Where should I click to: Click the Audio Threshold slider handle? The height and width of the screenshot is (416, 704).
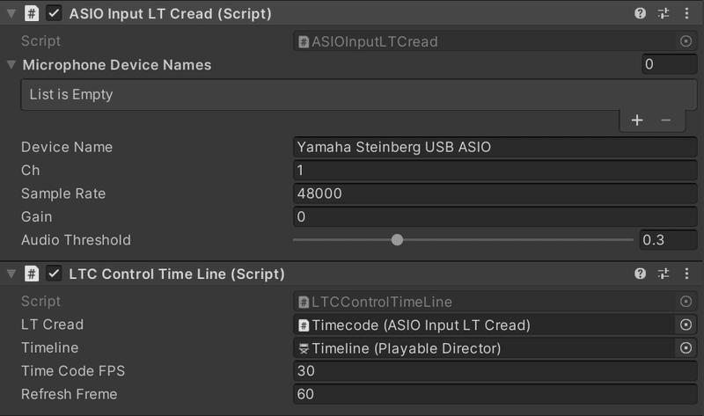coord(397,239)
